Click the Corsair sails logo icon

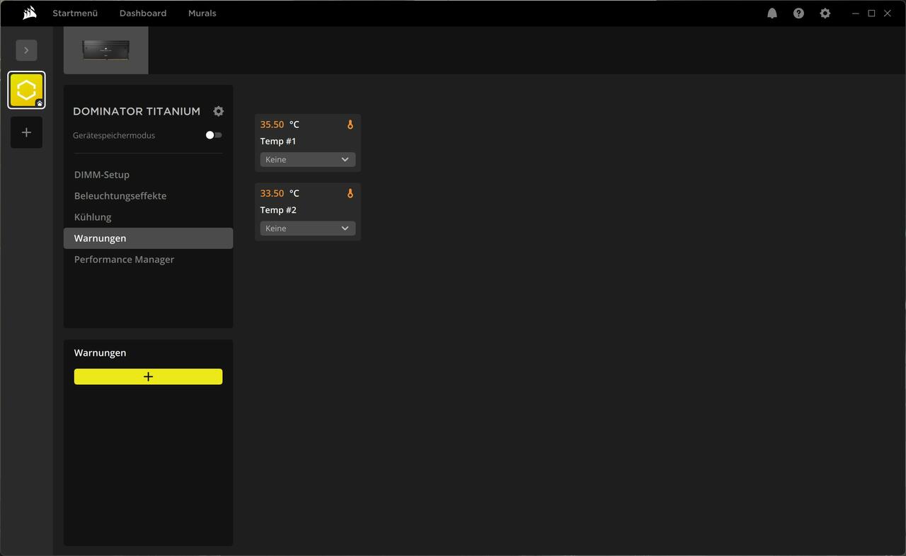[x=29, y=13]
